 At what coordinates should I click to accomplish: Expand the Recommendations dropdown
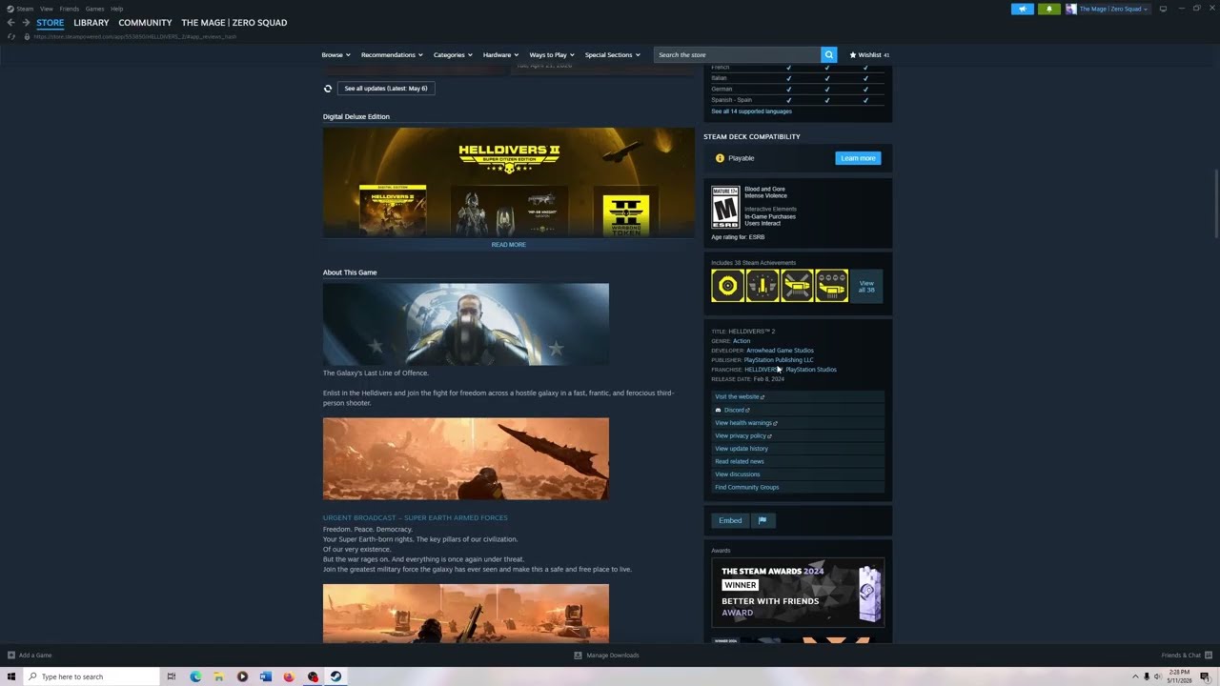pyautogui.click(x=391, y=55)
